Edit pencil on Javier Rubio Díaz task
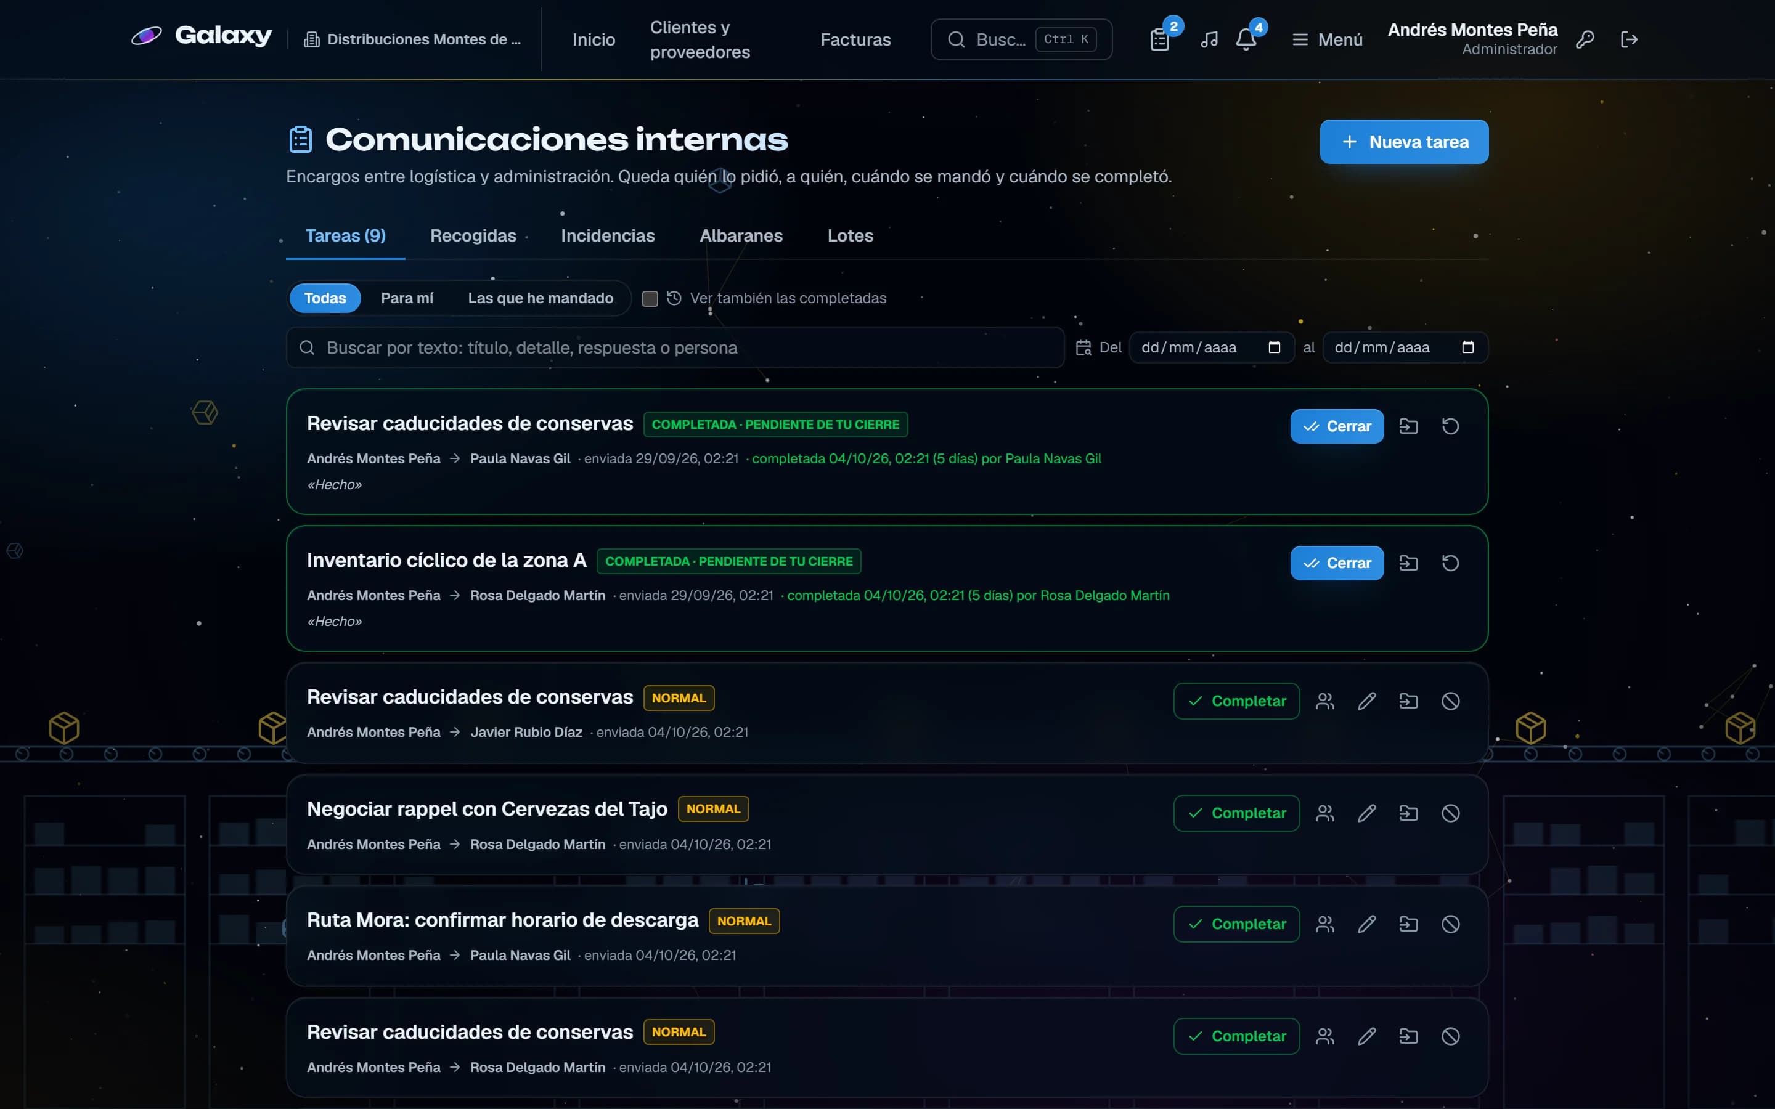1775x1109 pixels. 1366,701
